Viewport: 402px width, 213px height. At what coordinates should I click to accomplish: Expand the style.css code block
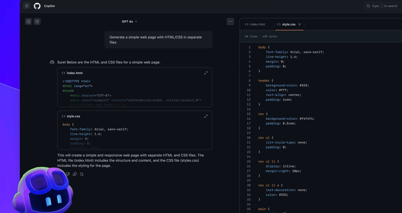206,116
